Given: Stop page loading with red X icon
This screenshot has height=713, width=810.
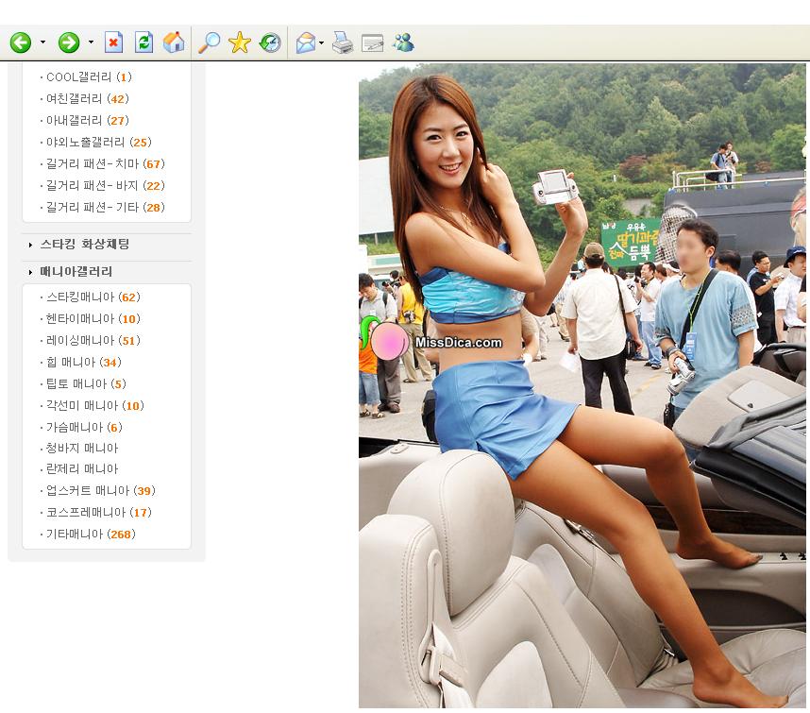Looking at the screenshot, I should [x=113, y=42].
